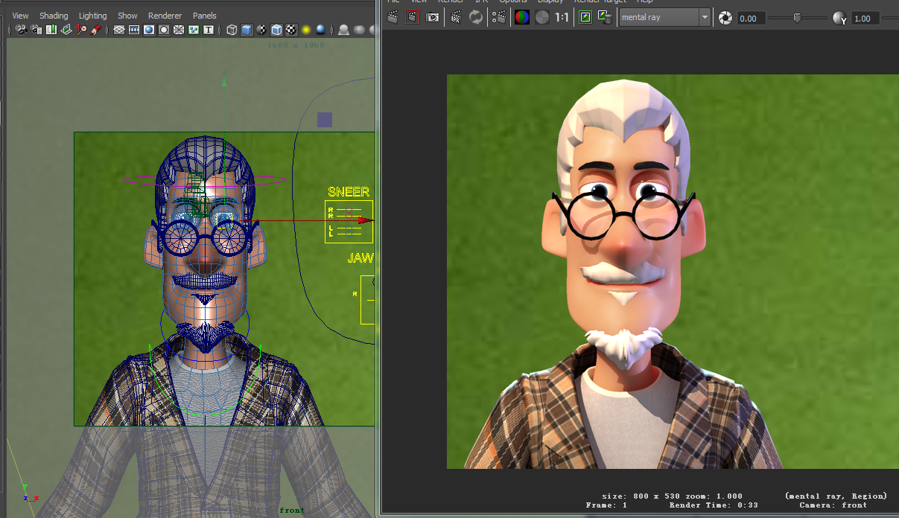Select the Grease Pencil tool icon
The image size is (899, 518).
(95, 30)
